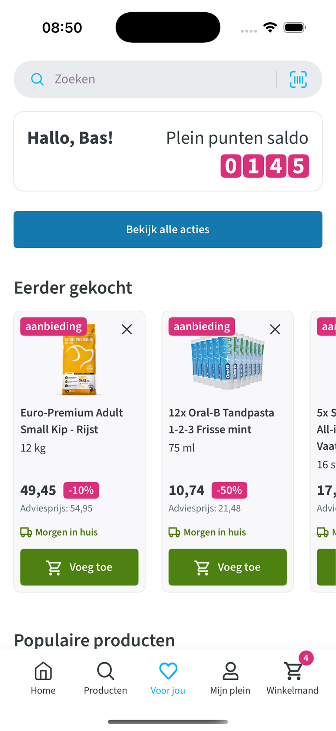Open the Mijn plein profile tab
336x731 pixels.
click(230, 678)
